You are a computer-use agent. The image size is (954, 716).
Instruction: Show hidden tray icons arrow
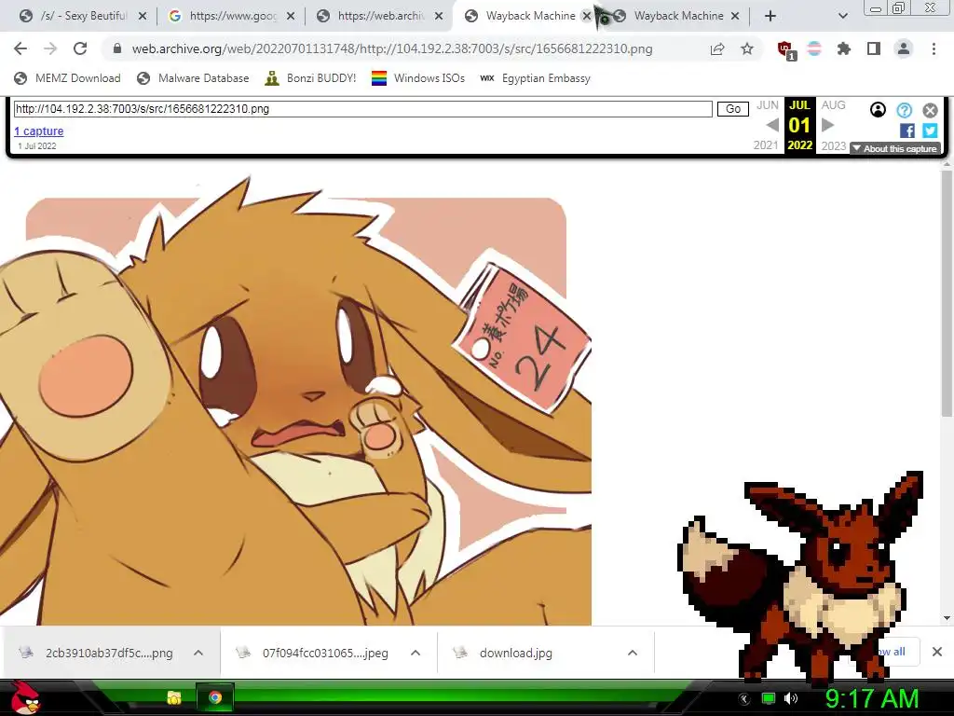point(744,699)
